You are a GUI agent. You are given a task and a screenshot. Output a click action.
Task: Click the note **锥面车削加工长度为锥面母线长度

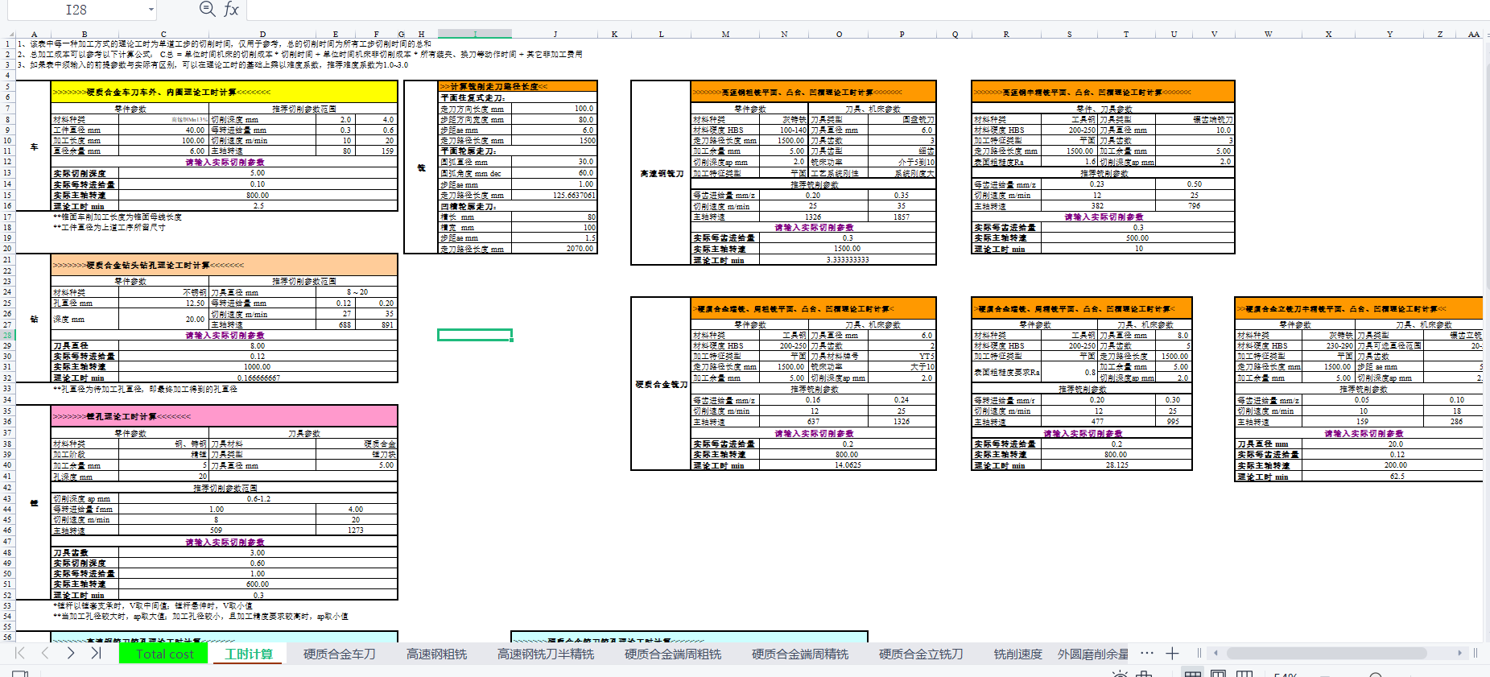118,217
